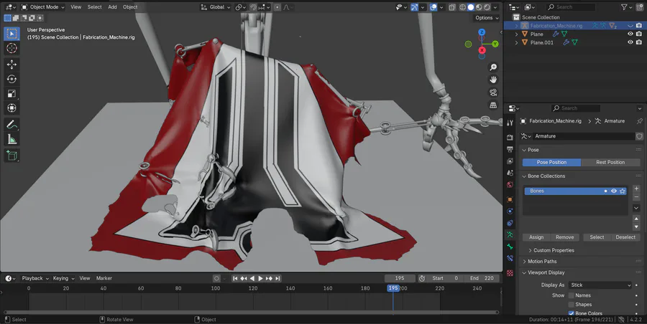Image resolution: width=647 pixels, height=324 pixels.
Task: Select the Add Cube tool
Action: coord(12,155)
